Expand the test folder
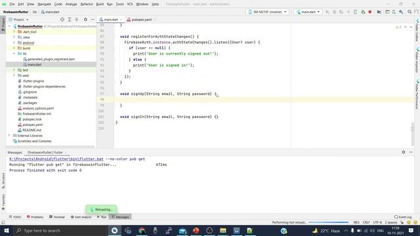 coord(14,70)
